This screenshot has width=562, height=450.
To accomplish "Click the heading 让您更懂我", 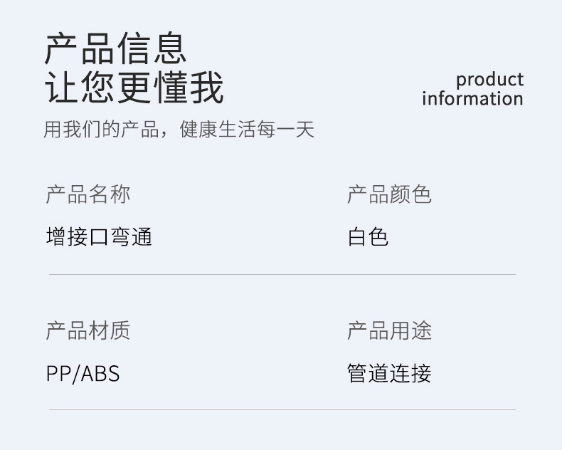I will pos(134,87).
